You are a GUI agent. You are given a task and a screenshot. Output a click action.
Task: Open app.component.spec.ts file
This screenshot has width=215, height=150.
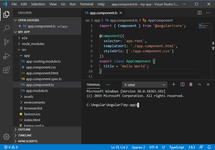[47, 79]
